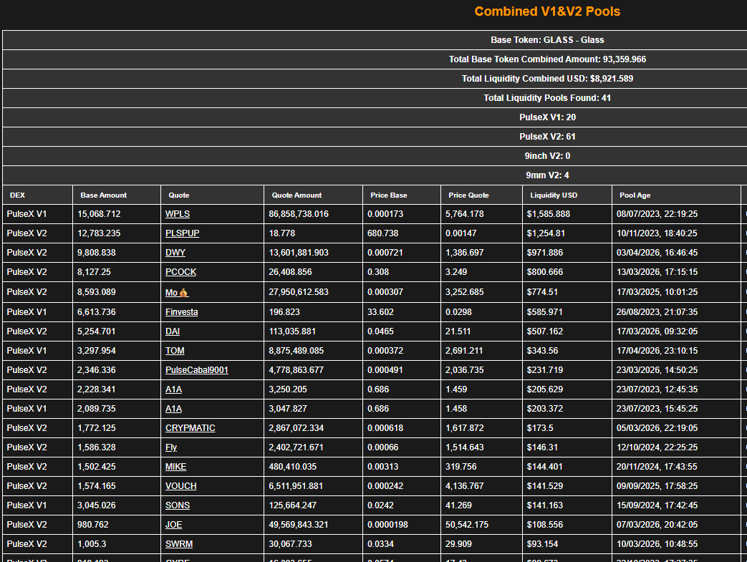Select the Base Token: GLASS - Glass row

click(547, 40)
